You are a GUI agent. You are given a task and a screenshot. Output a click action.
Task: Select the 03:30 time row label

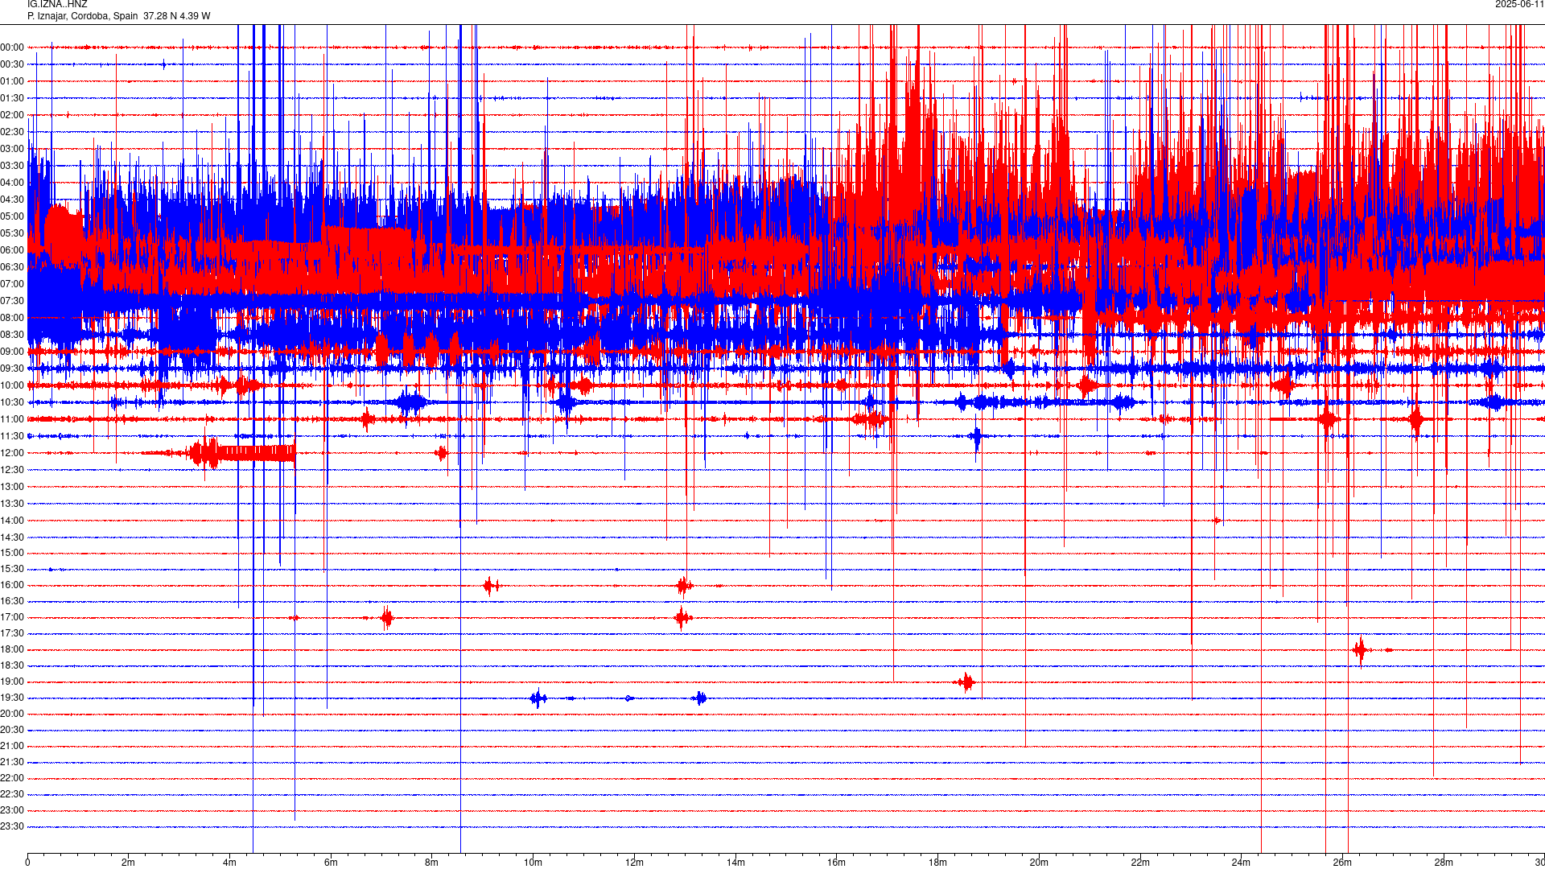click(x=12, y=166)
